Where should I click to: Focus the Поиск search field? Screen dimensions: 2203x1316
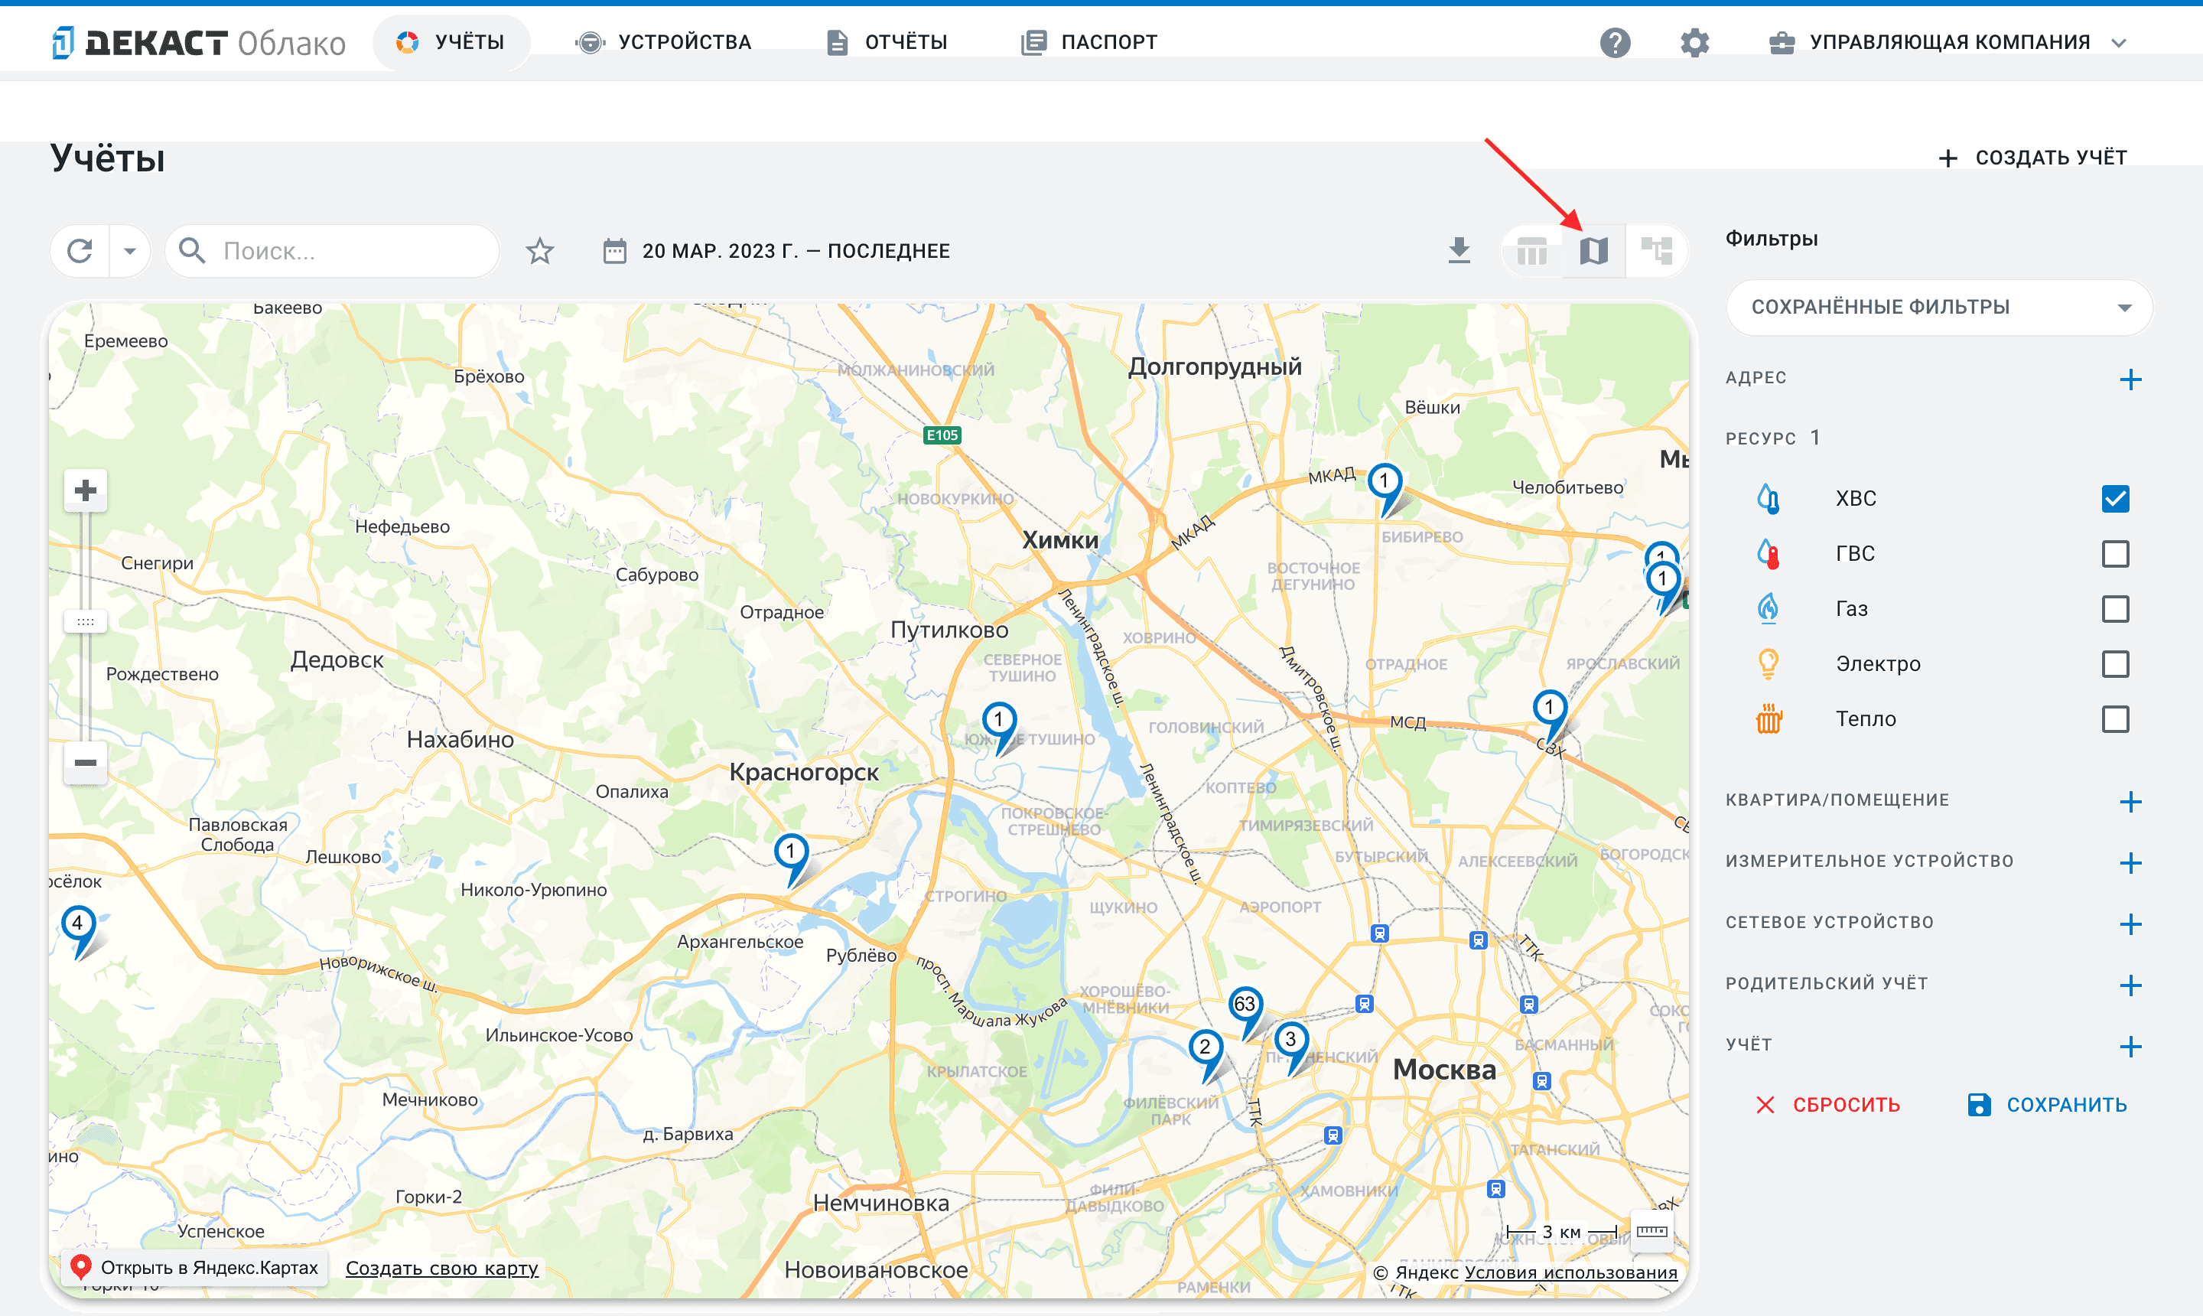pyautogui.click(x=333, y=251)
